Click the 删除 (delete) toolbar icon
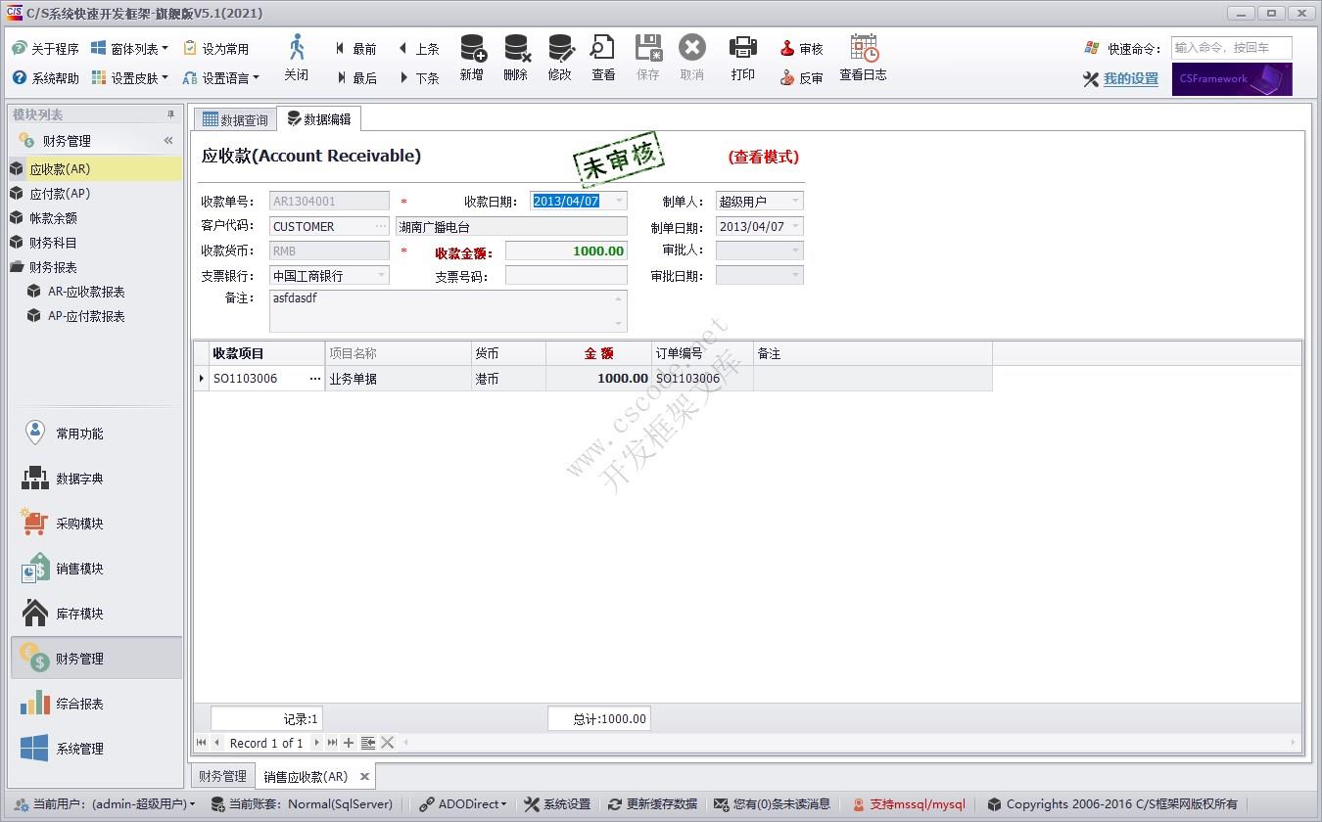 tap(516, 59)
